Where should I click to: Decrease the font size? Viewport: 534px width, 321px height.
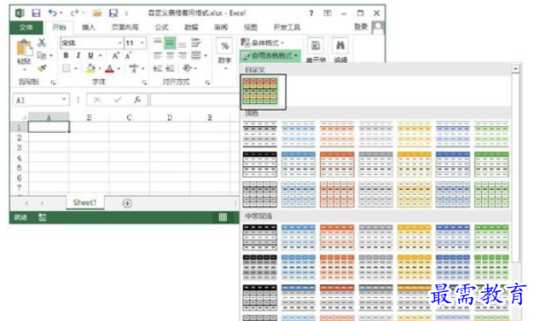(x=128, y=55)
